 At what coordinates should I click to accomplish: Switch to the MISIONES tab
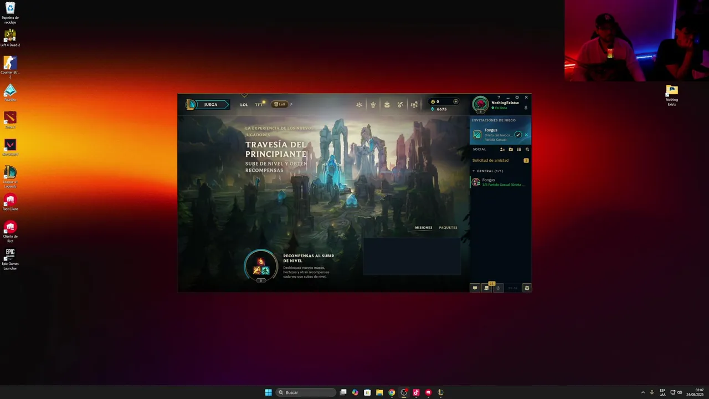pyautogui.click(x=424, y=228)
